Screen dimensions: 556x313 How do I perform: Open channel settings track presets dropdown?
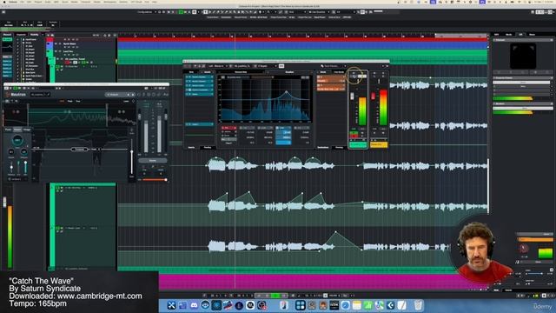click(333, 66)
